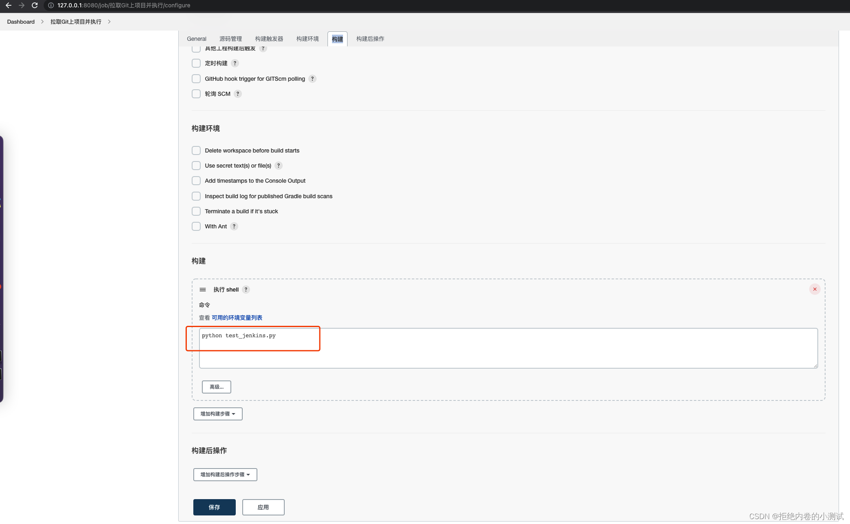The image size is (850, 524).
Task: Select the 构建 tab
Action: click(x=337, y=39)
